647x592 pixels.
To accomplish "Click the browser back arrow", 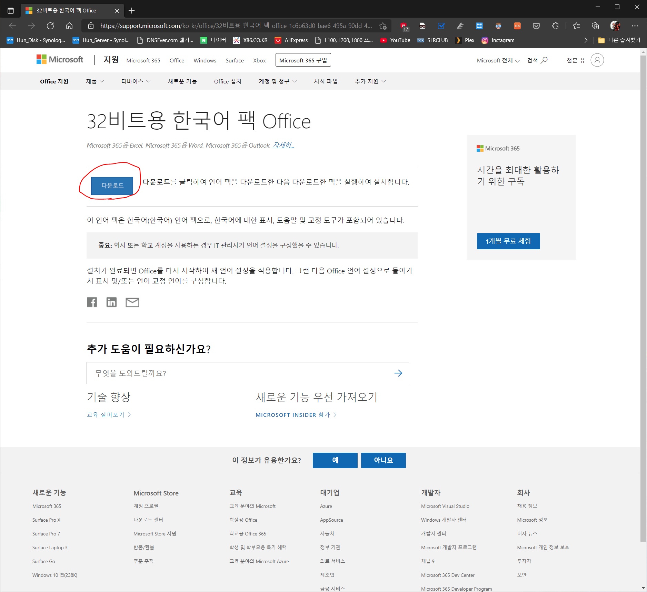I will 12,26.
